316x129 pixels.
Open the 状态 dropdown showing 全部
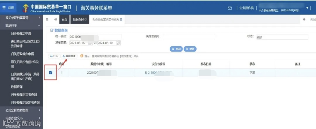tap(282, 37)
